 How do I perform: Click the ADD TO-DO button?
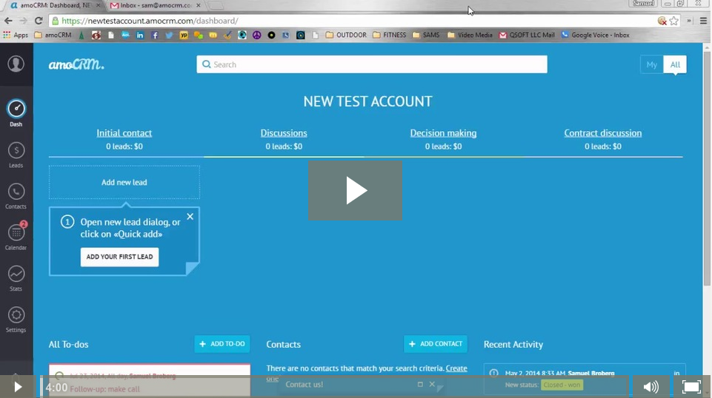tap(222, 344)
